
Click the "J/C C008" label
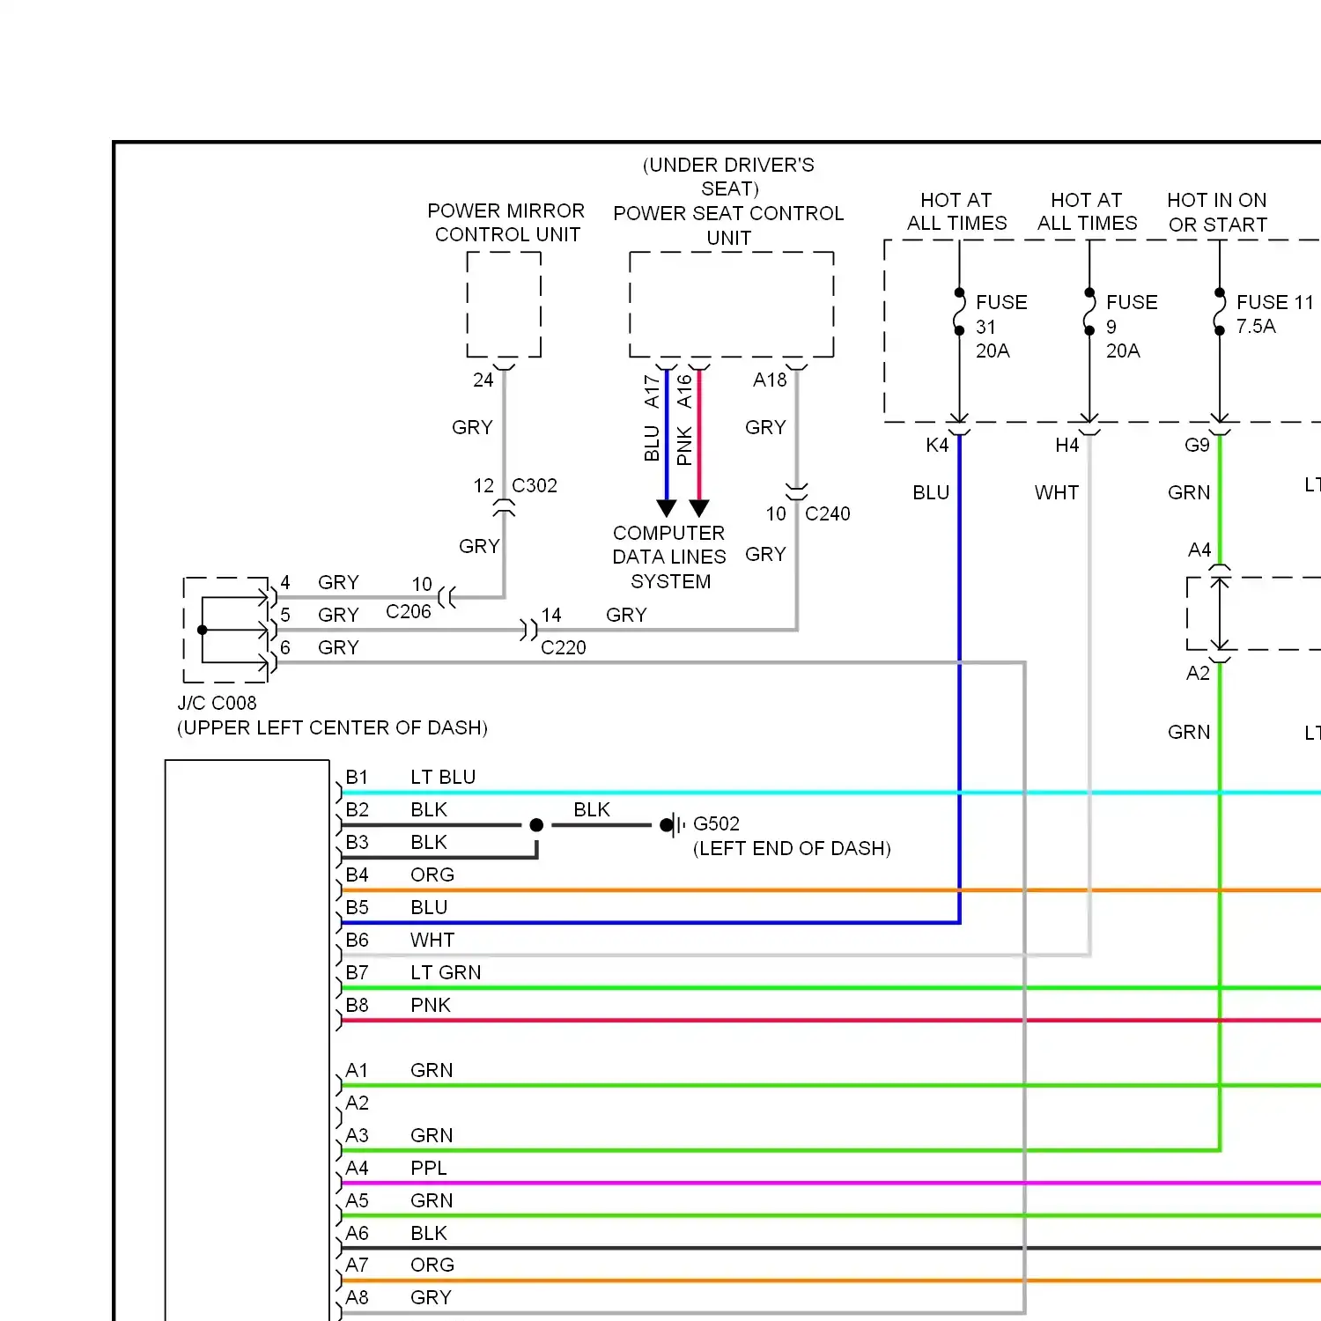click(217, 703)
